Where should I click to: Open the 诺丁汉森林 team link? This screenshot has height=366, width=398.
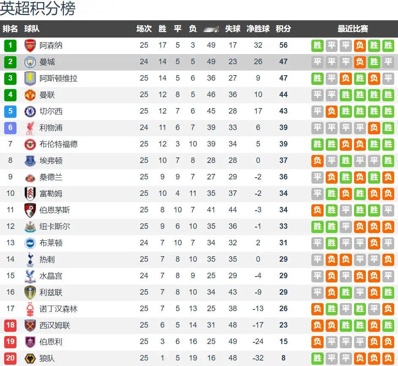(58, 309)
